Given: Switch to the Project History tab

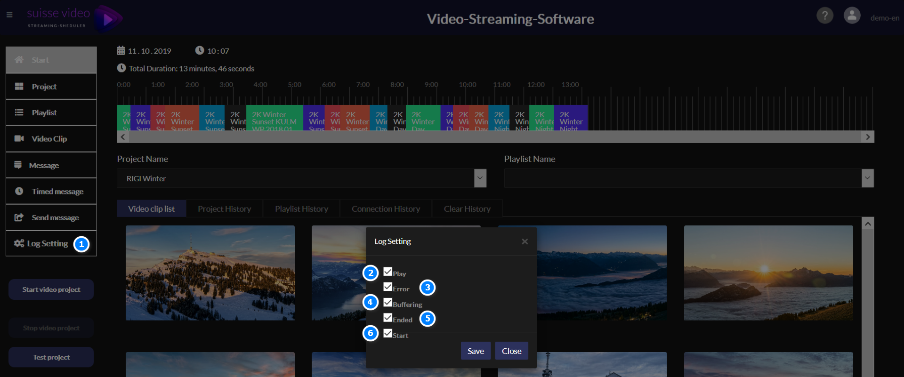Looking at the screenshot, I should [225, 209].
